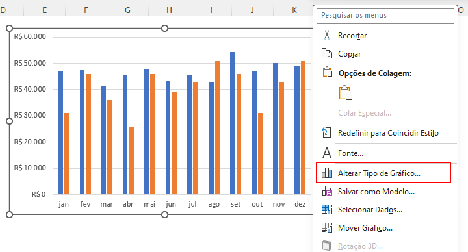This screenshot has height=252, width=468.
Task: Click the orange bar for abr
Action: click(x=131, y=160)
